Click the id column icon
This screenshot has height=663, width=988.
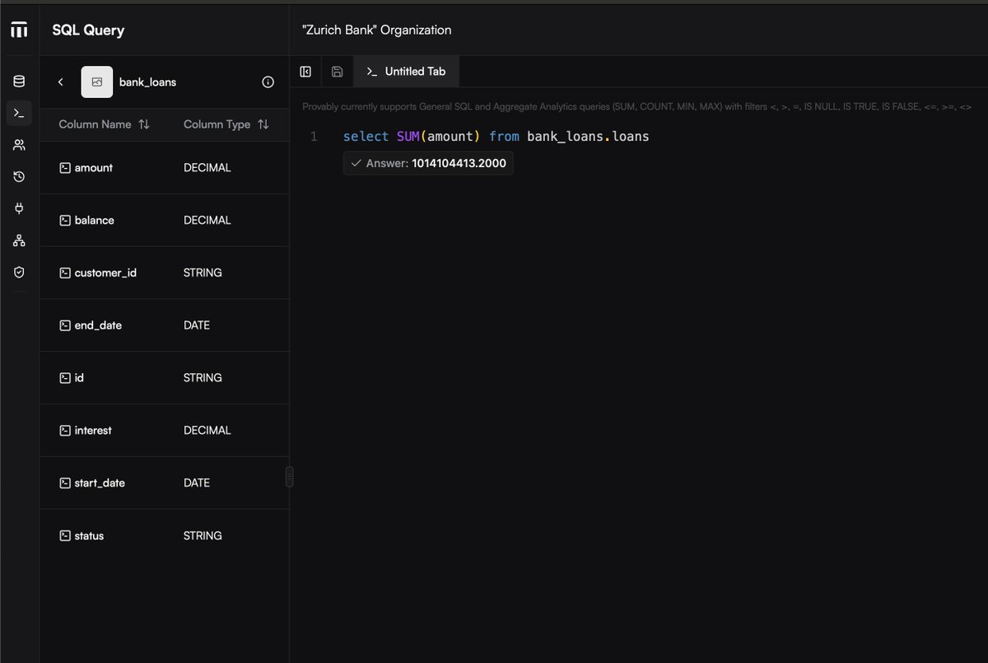click(65, 378)
